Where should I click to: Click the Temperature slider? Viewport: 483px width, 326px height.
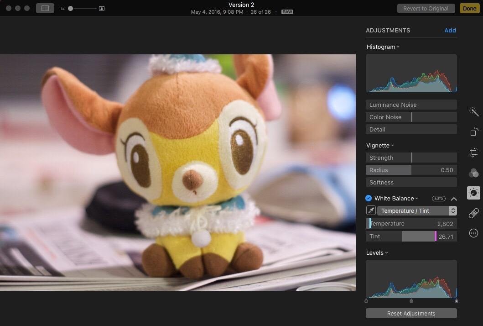click(x=411, y=224)
